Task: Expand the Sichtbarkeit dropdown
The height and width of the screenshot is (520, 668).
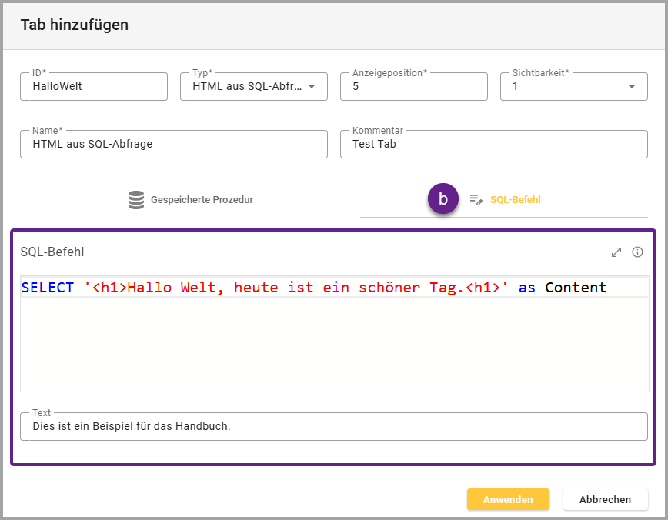Action: 632,86
